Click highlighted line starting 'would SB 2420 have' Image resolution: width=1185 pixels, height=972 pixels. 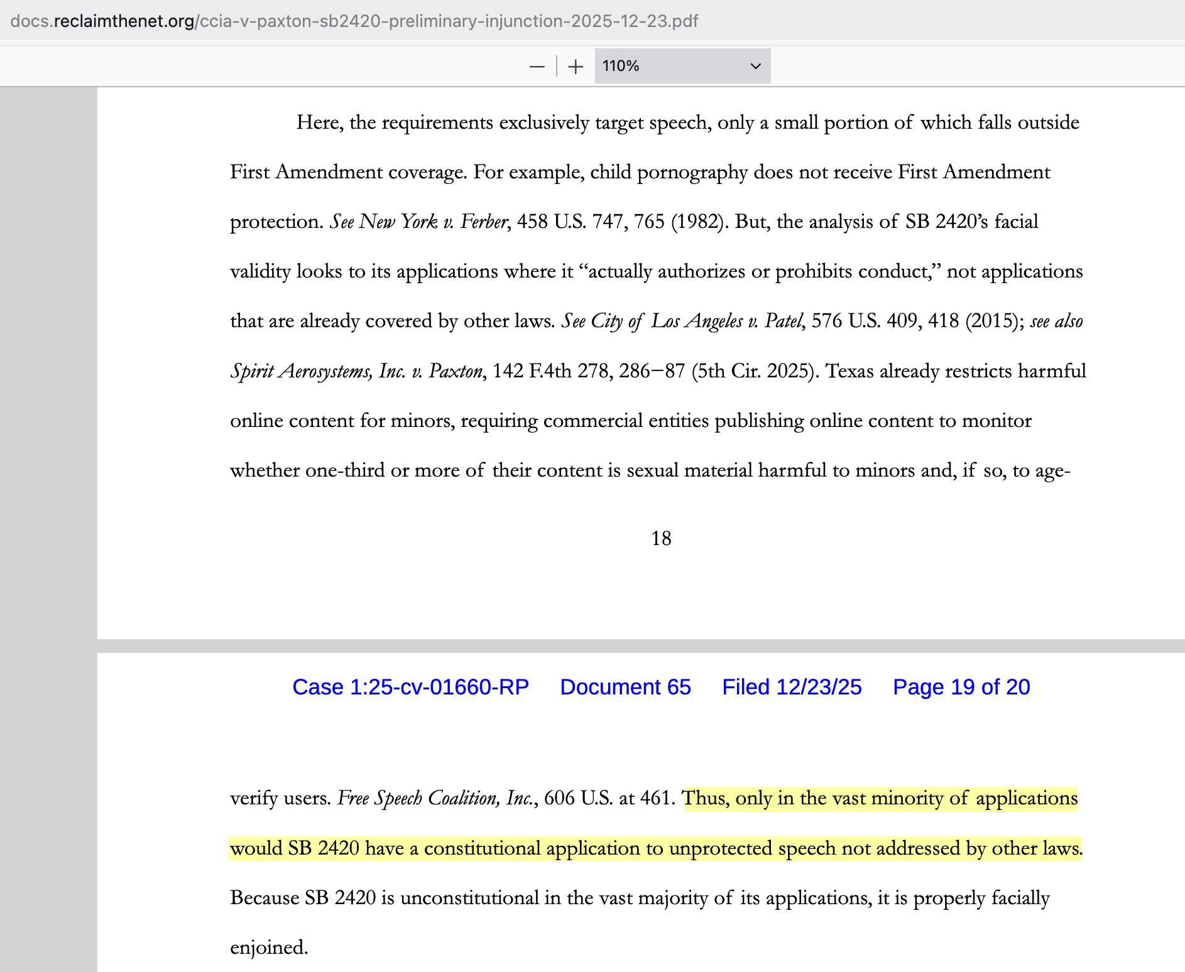656,848
